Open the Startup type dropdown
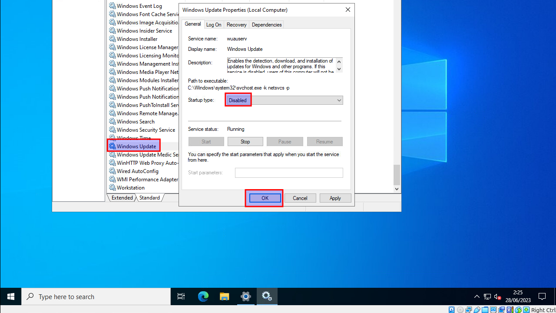The height and width of the screenshot is (313, 556). click(284, 100)
